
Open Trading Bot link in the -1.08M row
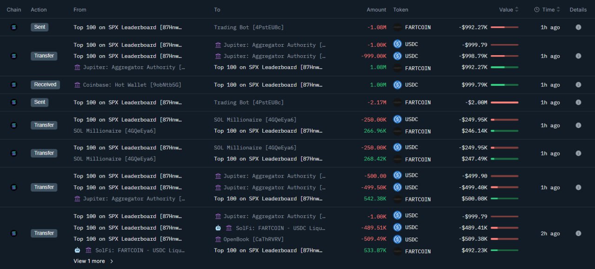[249, 27]
